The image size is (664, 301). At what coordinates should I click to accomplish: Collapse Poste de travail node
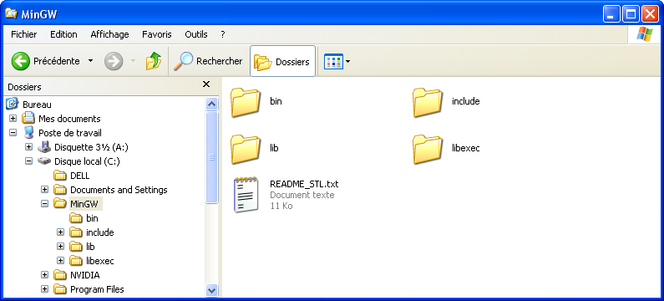click(13, 133)
